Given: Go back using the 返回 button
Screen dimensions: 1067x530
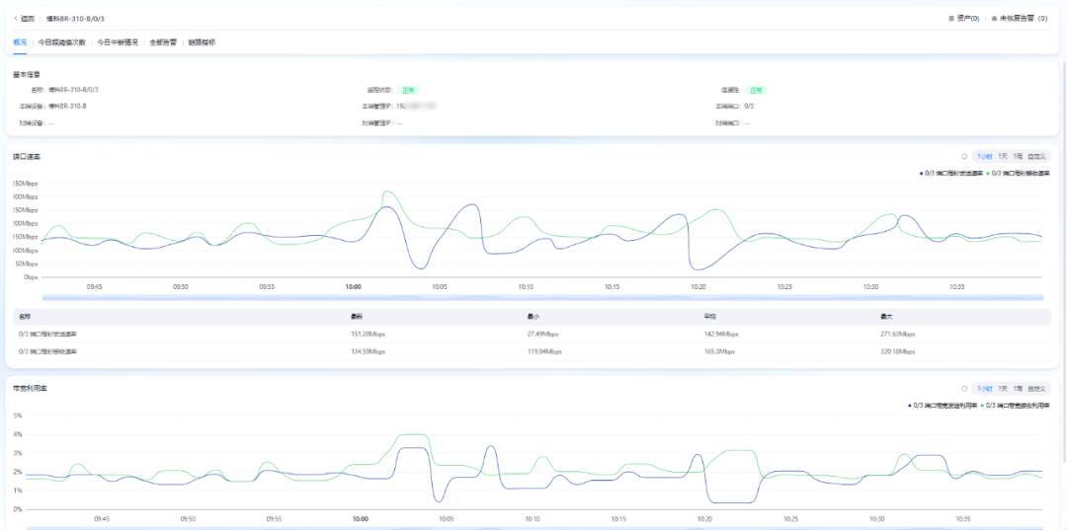Looking at the screenshot, I should tap(25, 19).
